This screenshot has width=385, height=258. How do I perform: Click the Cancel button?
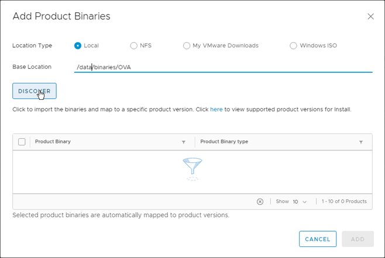pos(318,239)
